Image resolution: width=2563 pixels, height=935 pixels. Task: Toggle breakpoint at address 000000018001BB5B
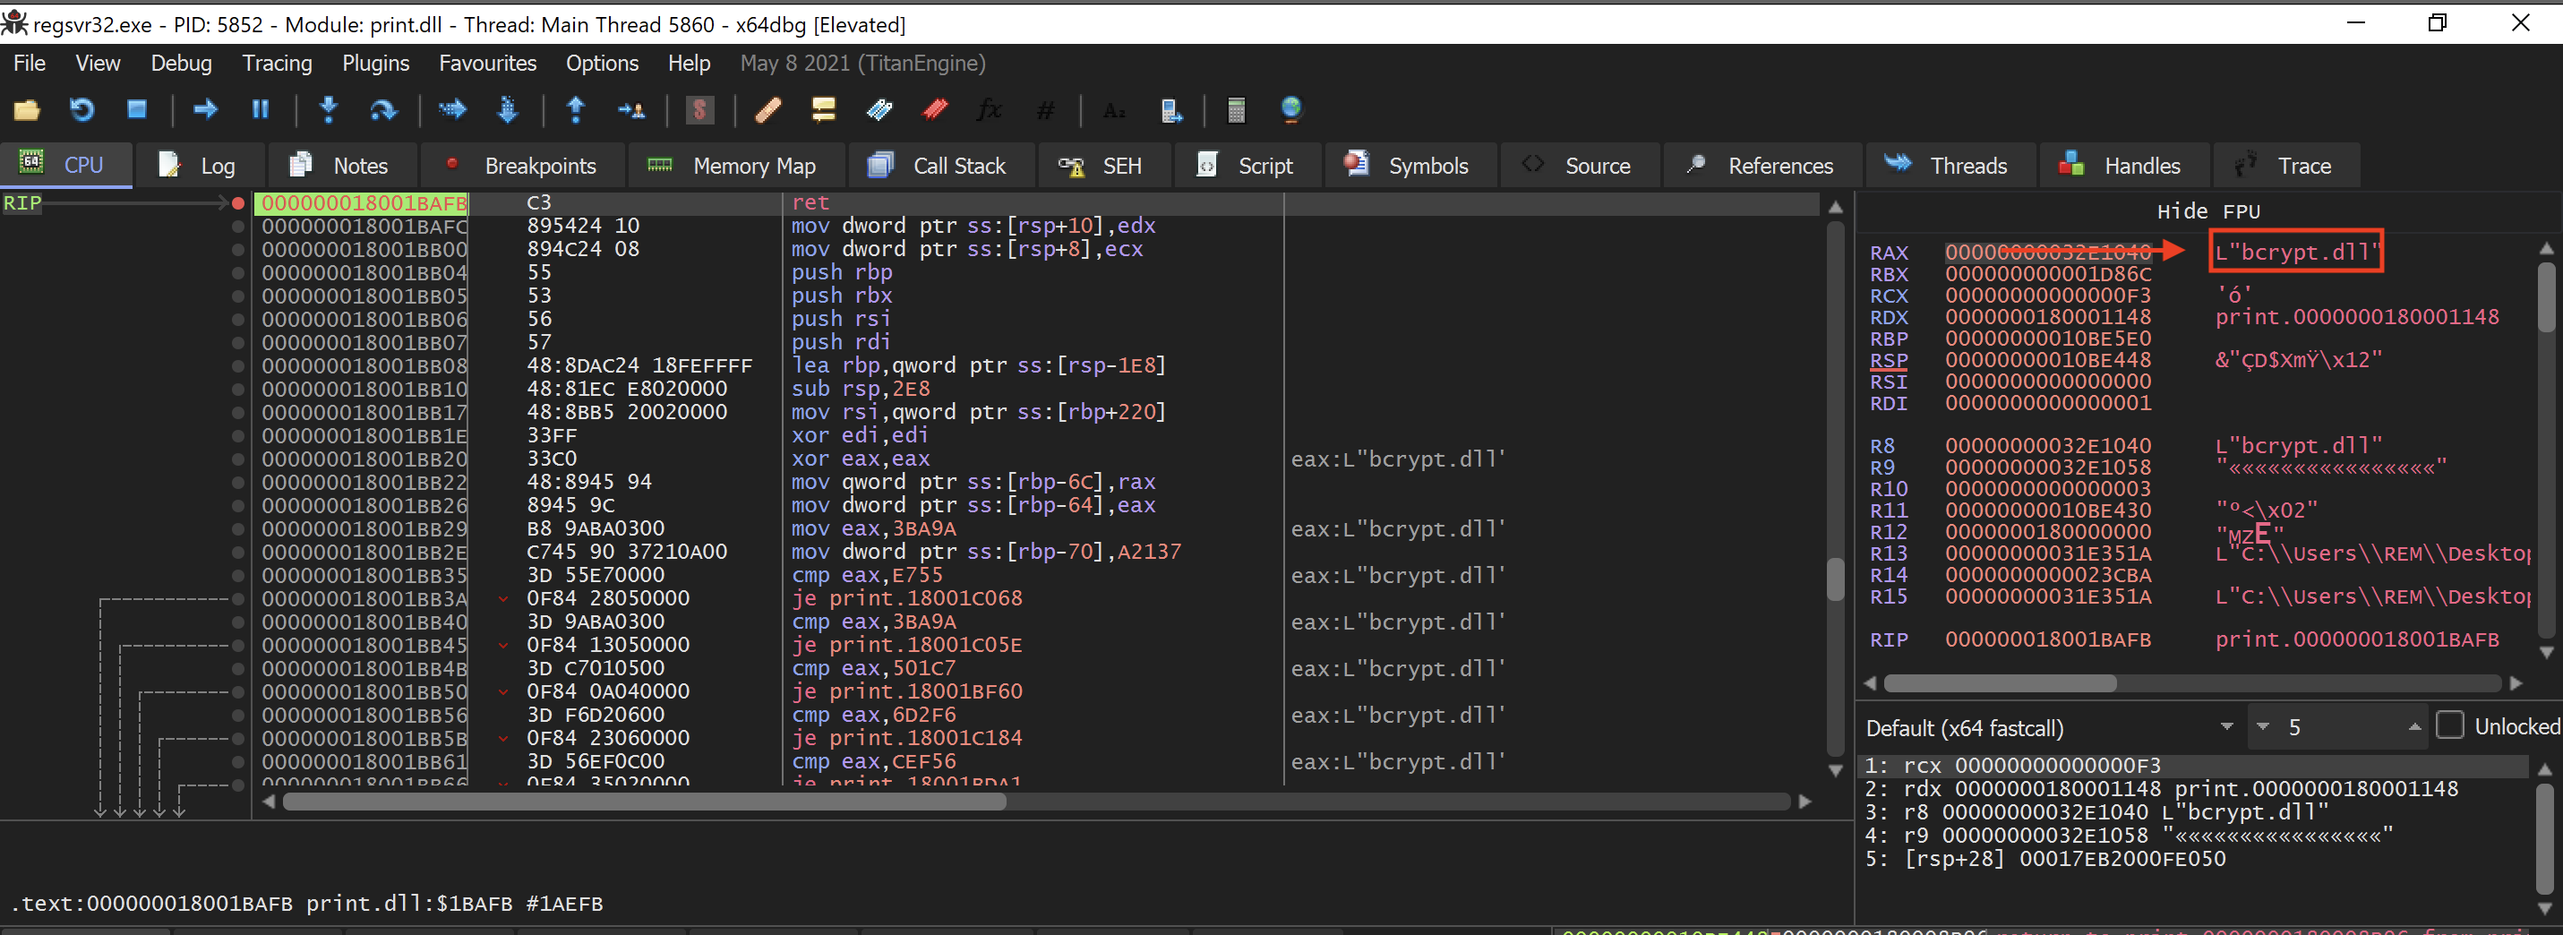[238, 738]
